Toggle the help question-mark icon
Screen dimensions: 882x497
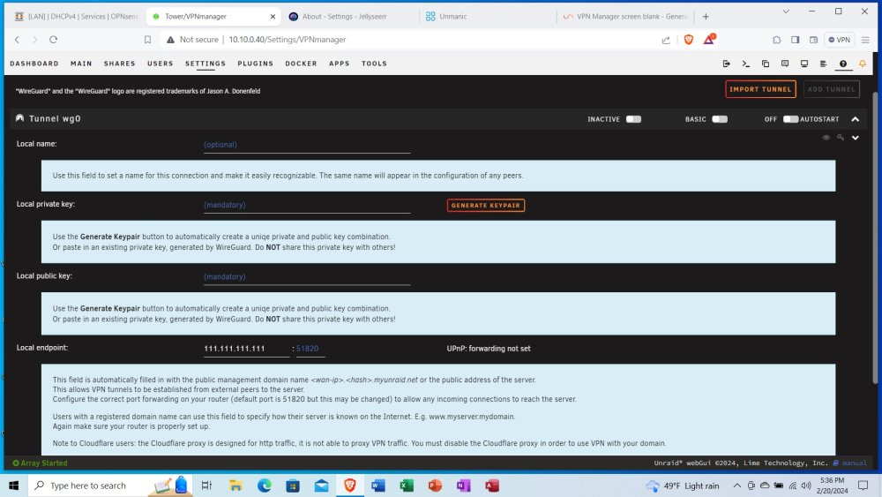[843, 64]
